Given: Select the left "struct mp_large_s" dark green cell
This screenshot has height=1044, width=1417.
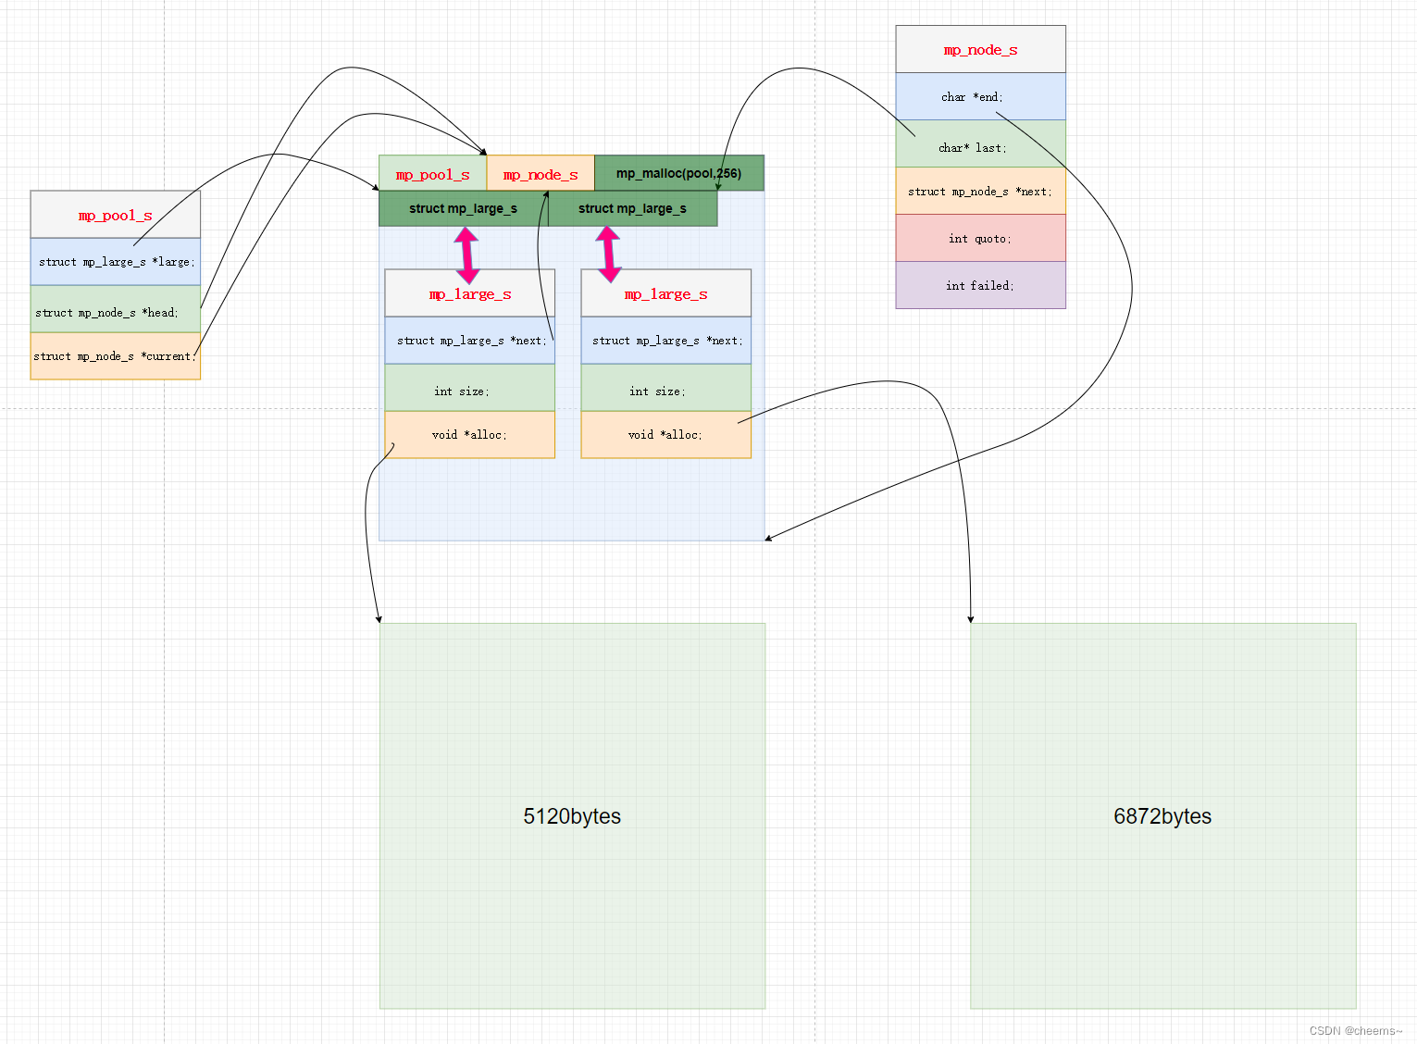Looking at the screenshot, I should [464, 208].
